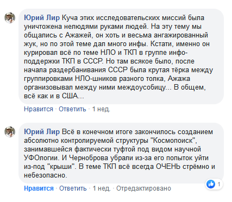Like the first comment via Нравится

(39, 109)
